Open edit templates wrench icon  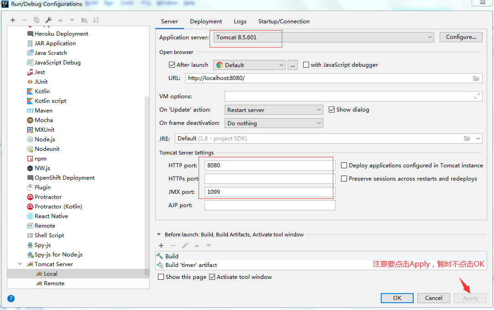pos(48,20)
